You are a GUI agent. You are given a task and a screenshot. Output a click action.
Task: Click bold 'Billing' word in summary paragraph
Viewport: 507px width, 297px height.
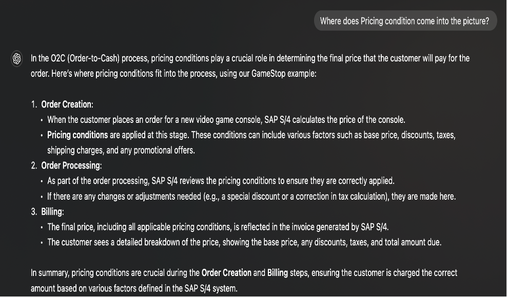click(278, 273)
